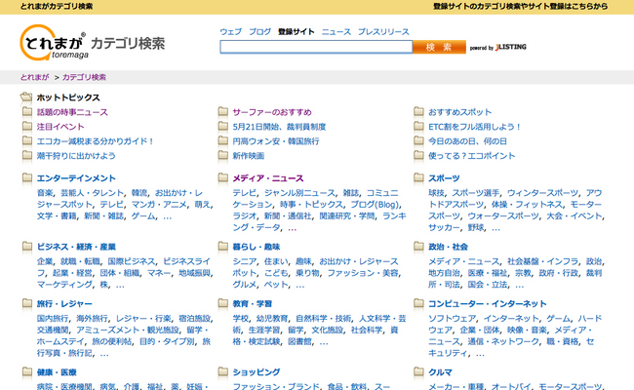Open the エンターテインメント category heading
Screen dimensions: 634x390
pos(76,178)
